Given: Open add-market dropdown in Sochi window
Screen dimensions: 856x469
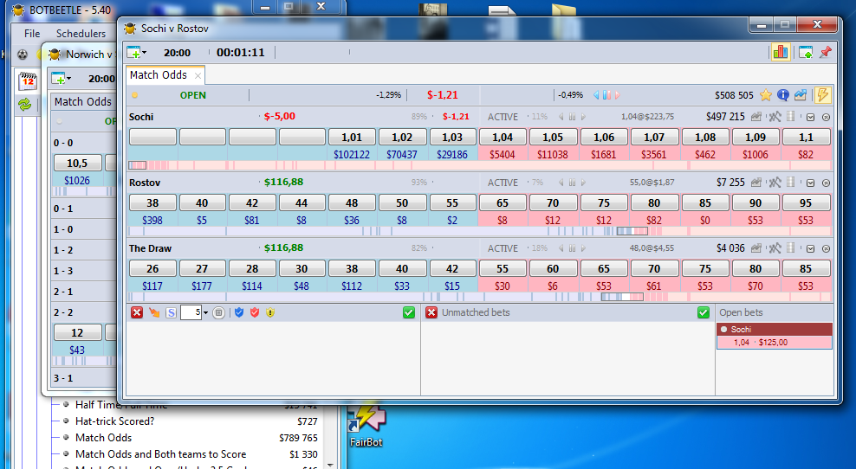Looking at the screenshot, I should pos(137,53).
